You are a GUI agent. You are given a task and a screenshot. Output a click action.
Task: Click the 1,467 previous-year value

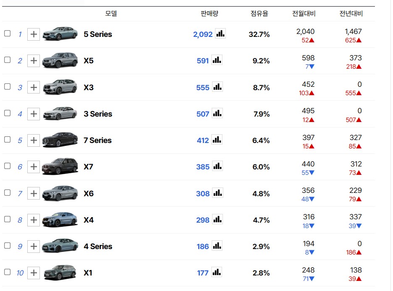pyautogui.click(x=353, y=31)
